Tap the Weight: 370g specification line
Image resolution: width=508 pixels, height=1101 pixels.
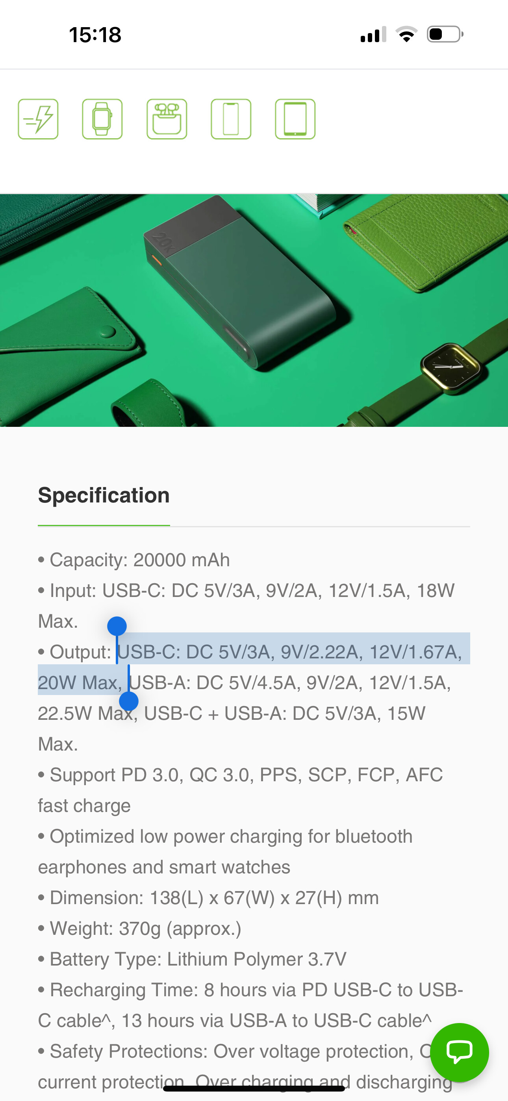[x=145, y=928]
